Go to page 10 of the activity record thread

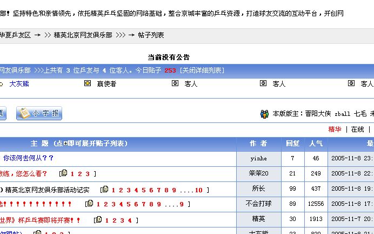pos(198,190)
